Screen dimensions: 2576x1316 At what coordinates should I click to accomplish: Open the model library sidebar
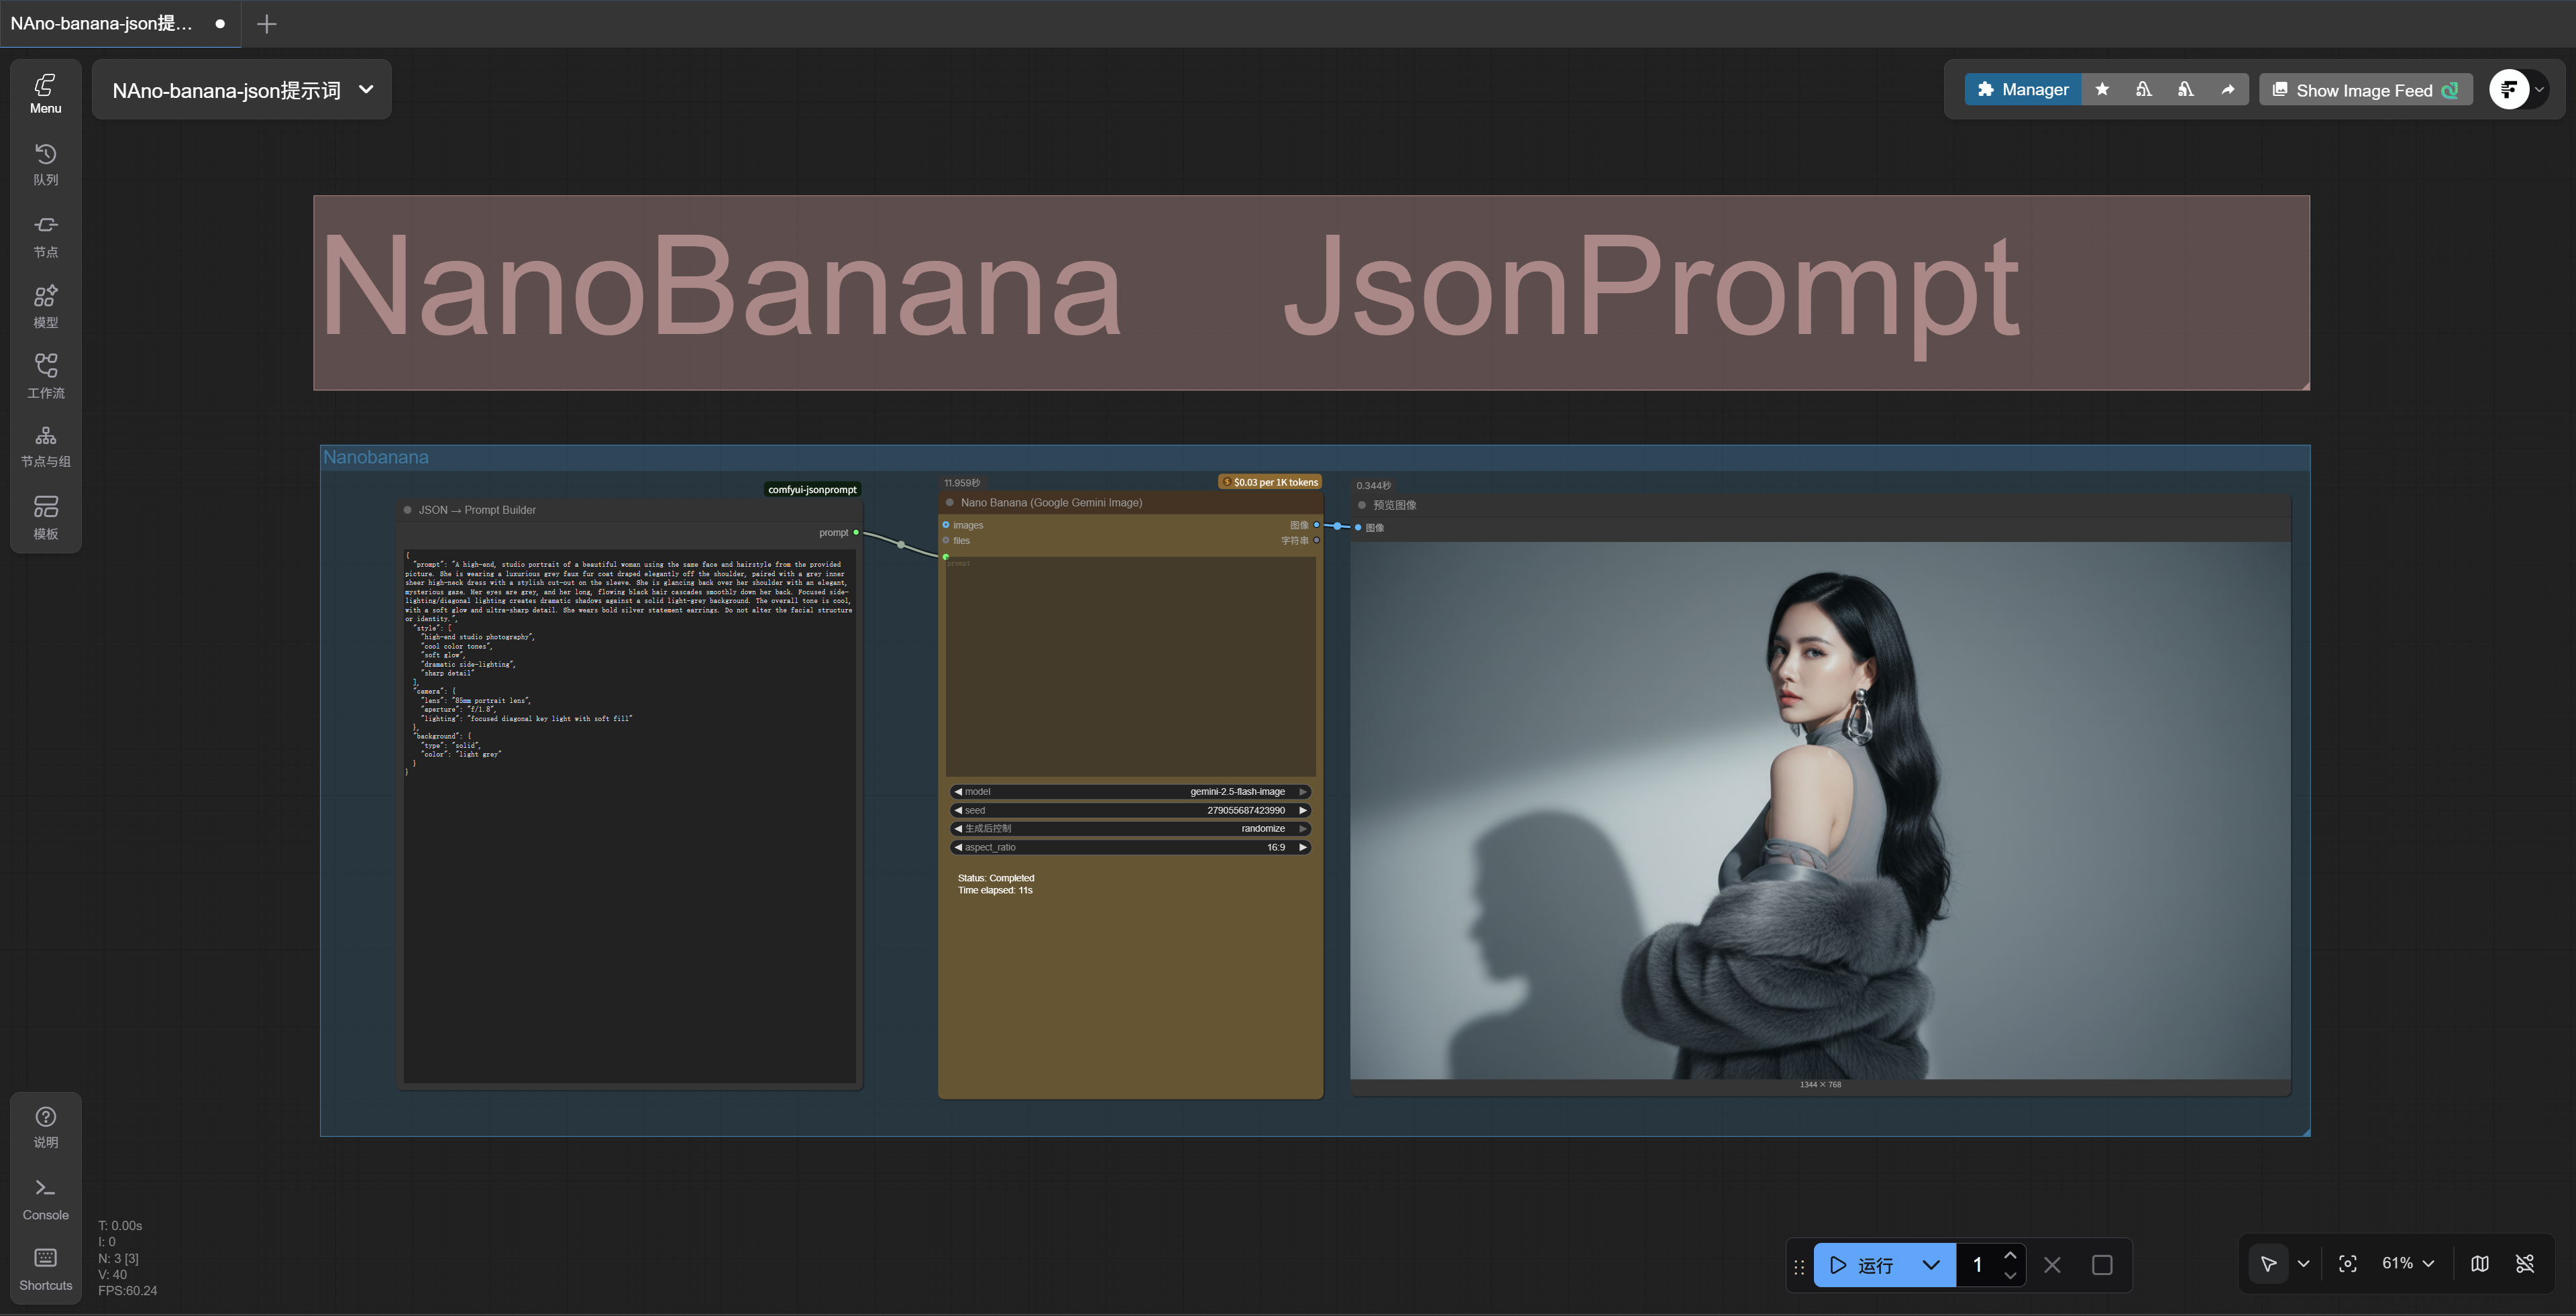tap(45, 306)
